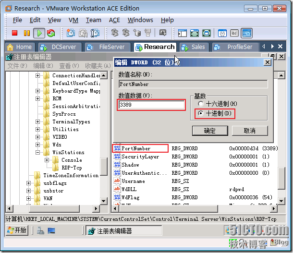The width and height of the screenshot is (293, 253).
Task: Open the ACE menu
Action: pos(114,20)
